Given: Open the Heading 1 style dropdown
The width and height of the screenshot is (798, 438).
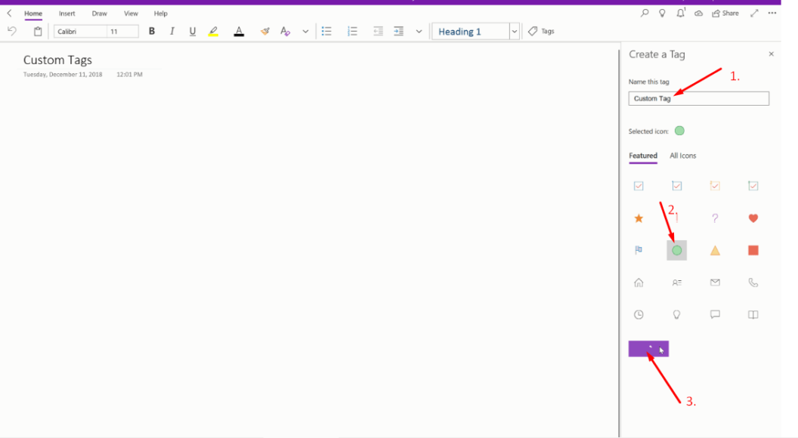Looking at the screenshot, I should click(x=514, y=31).
